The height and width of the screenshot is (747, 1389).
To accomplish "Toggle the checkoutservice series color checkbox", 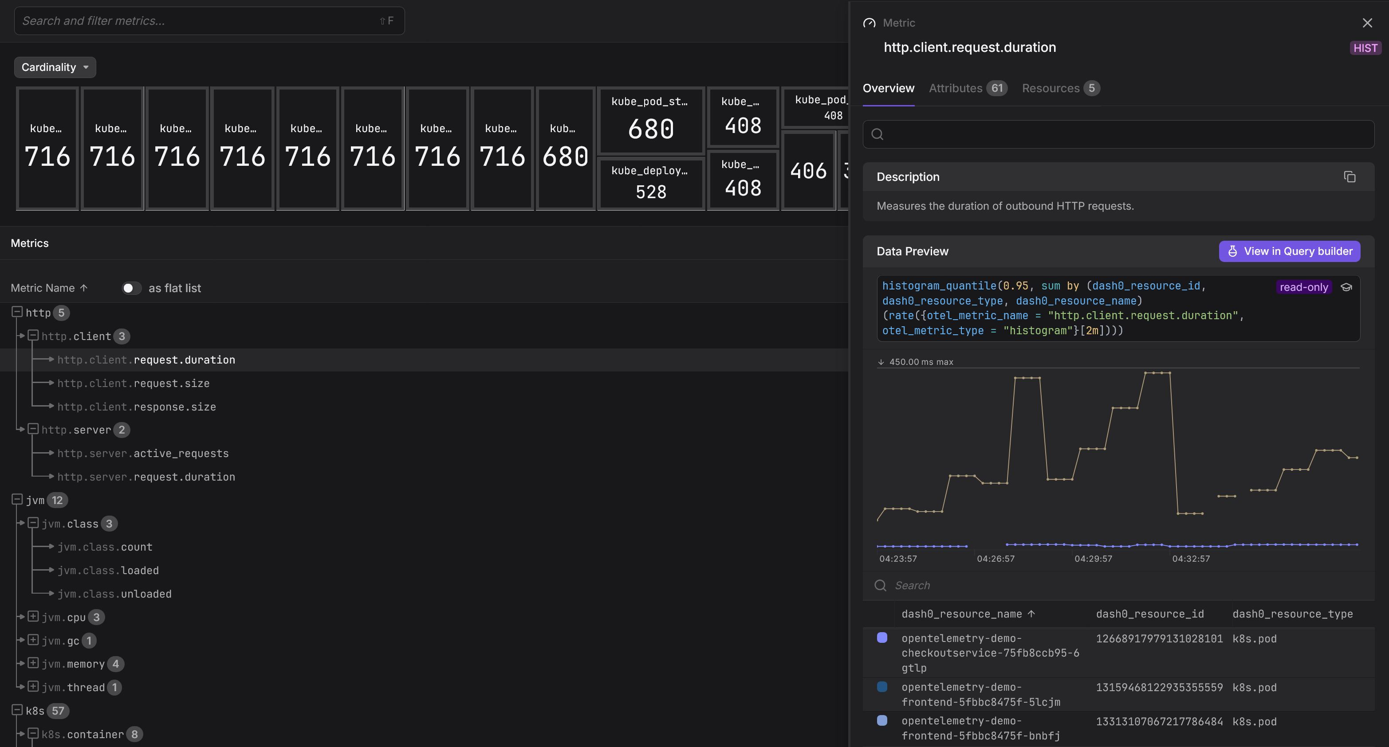I will (x=882, y=637).
